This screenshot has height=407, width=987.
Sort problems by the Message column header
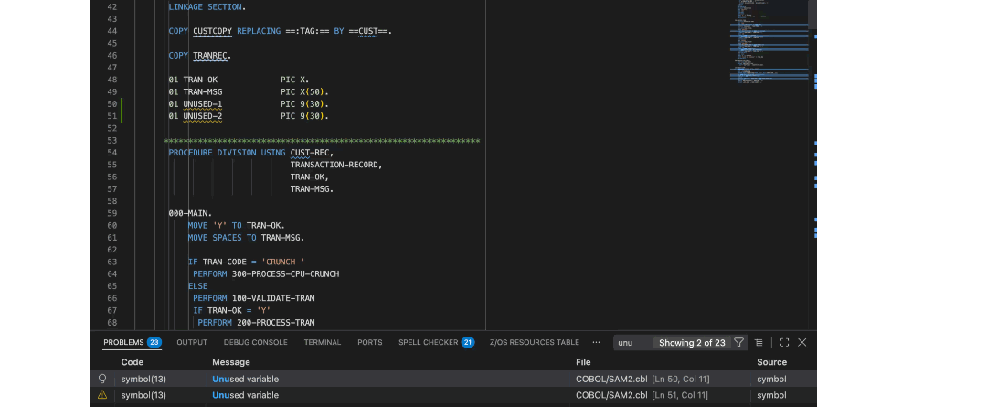[x=231, y=362]
